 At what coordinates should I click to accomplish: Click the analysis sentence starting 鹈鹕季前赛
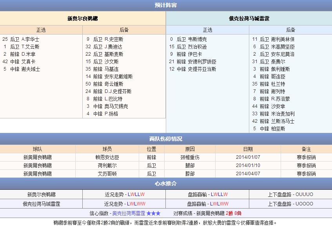click(165, 223)
